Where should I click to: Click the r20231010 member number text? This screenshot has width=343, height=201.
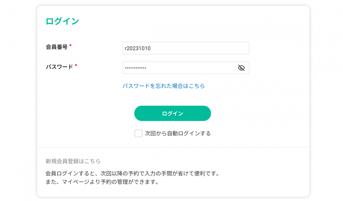138,49
